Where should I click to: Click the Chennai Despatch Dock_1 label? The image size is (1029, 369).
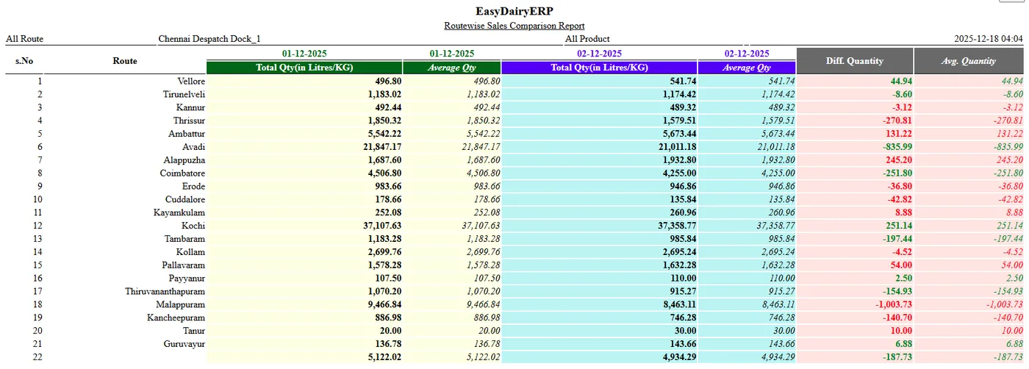click(209, 39)
